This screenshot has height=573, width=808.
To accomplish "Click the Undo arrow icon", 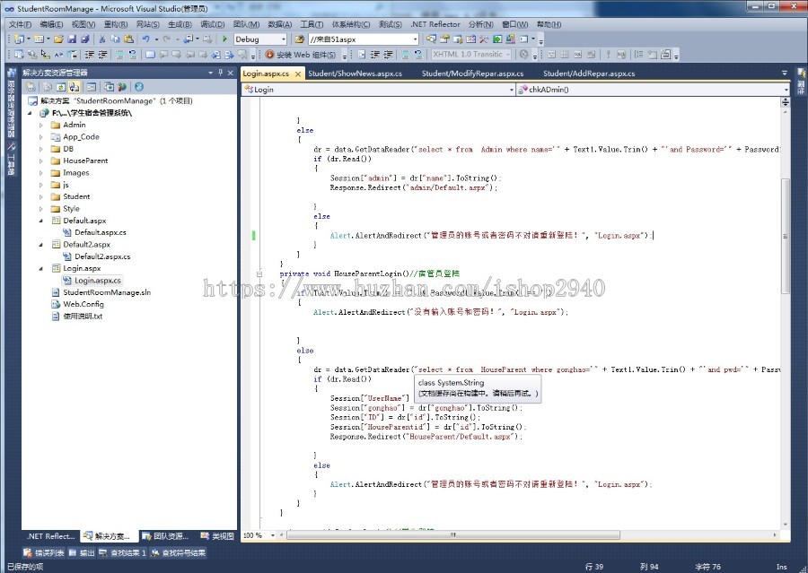I will [145, 39].
